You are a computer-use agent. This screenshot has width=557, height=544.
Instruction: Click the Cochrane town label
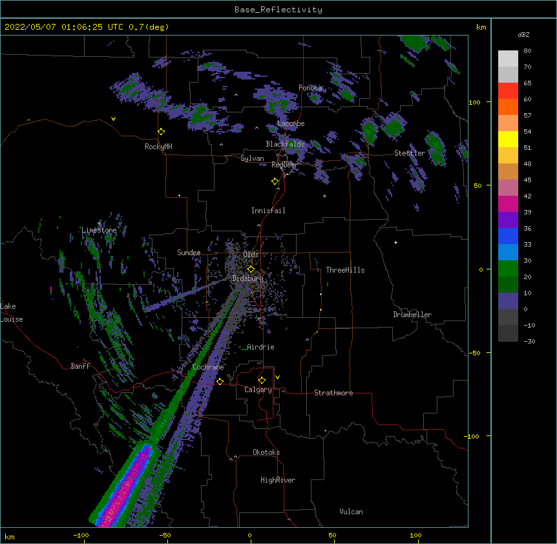[x=208, y=367]
